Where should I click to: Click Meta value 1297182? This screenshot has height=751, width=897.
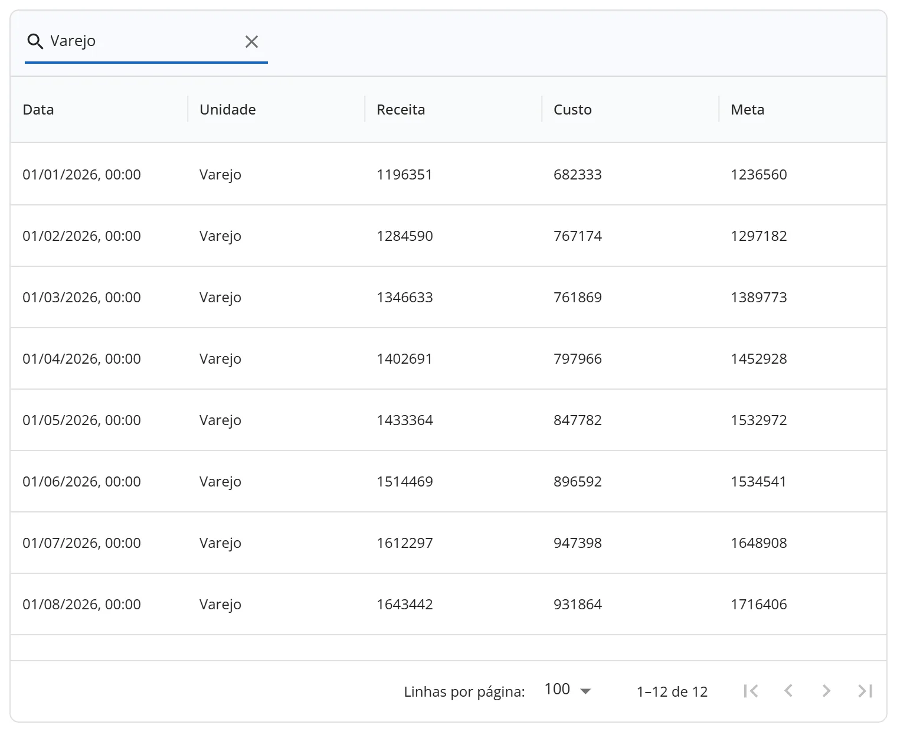tap(759, 236)
